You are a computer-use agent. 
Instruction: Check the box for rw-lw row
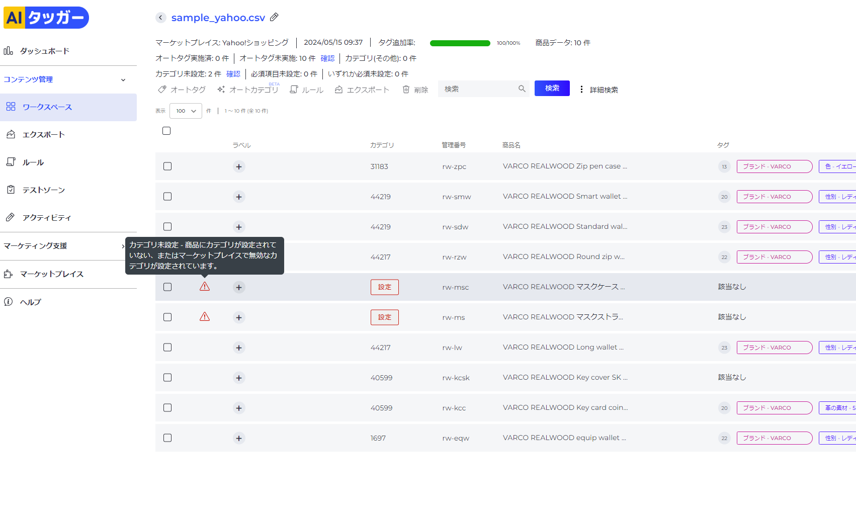pyautogui.click(x=167, y=347)
